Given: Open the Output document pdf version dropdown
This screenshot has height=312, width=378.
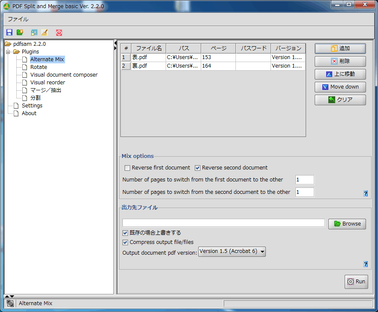Looking at the screenshot, I should 232,252.
